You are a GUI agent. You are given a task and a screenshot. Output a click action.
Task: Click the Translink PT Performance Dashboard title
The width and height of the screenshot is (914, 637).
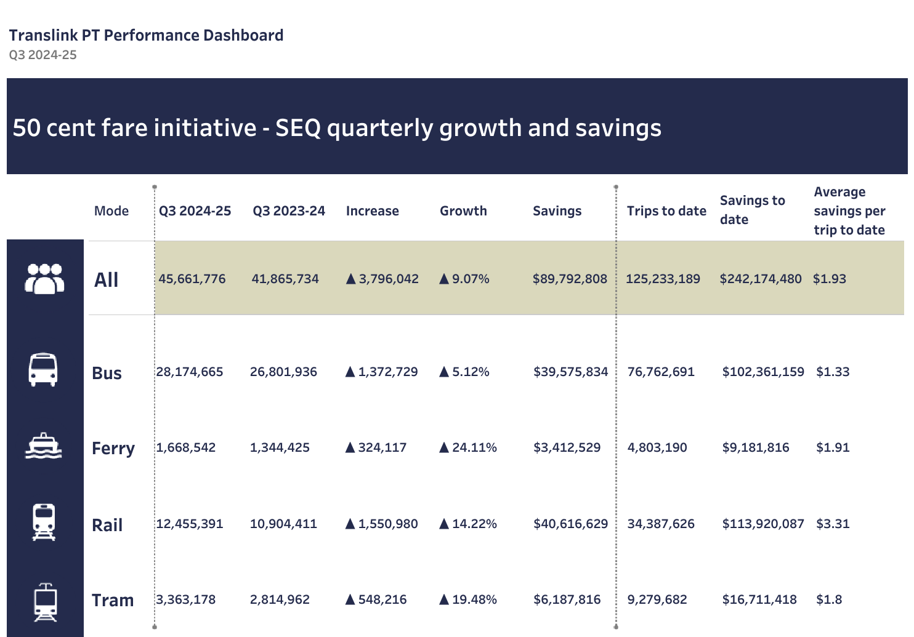pos(146,35)
